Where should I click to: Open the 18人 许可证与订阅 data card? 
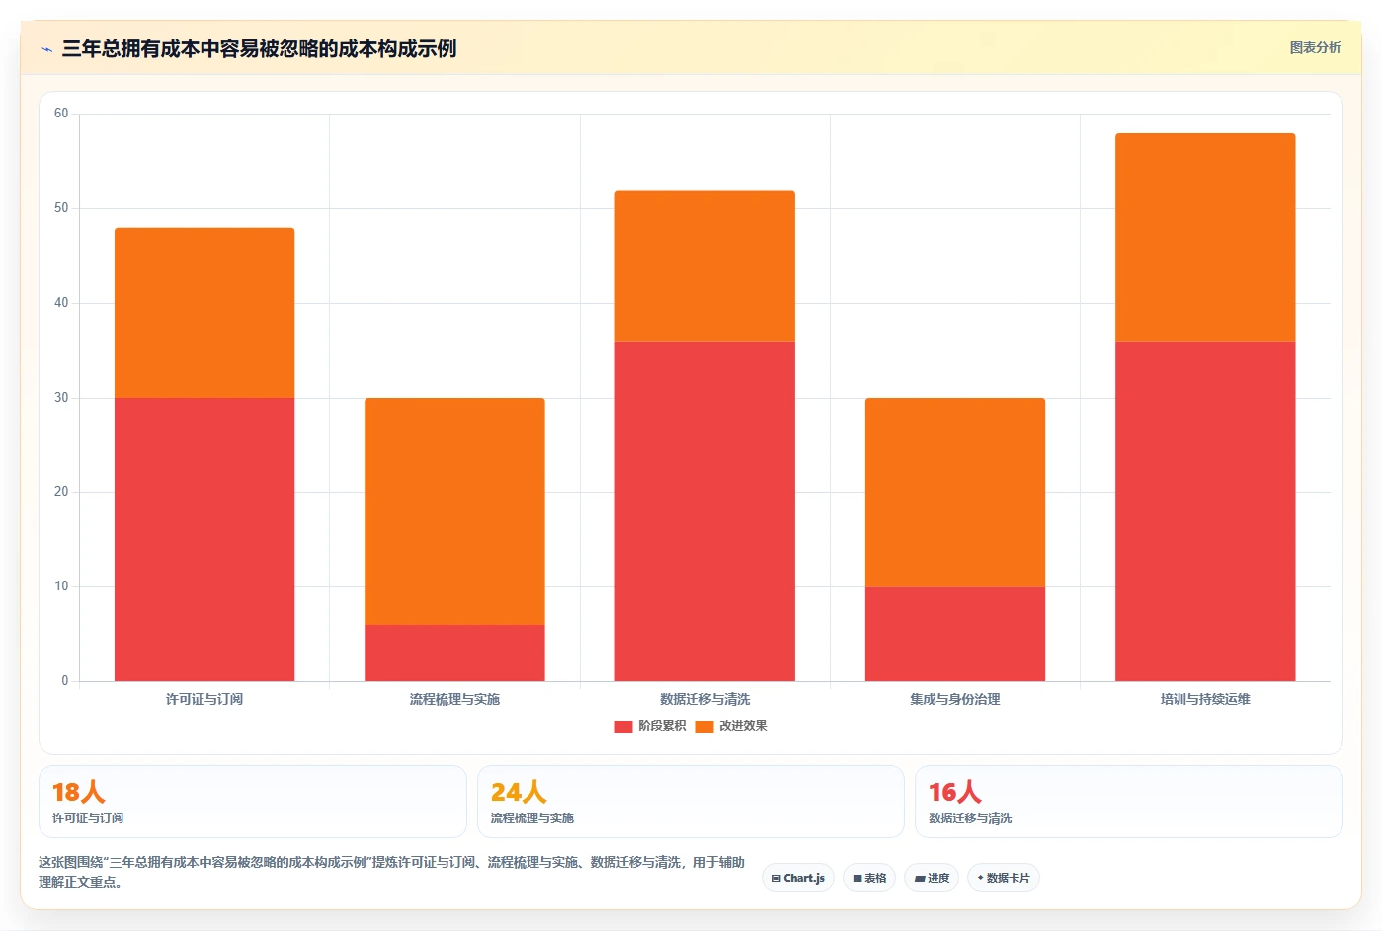pos(253,802)
